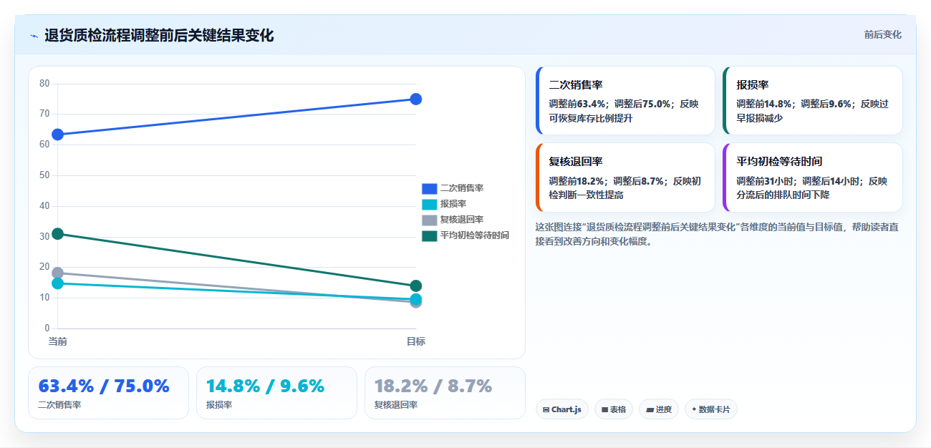This screenshot has height=448, width=931.
Task: Click the blue 二次销售率 point at 目标
Action: 415,99
